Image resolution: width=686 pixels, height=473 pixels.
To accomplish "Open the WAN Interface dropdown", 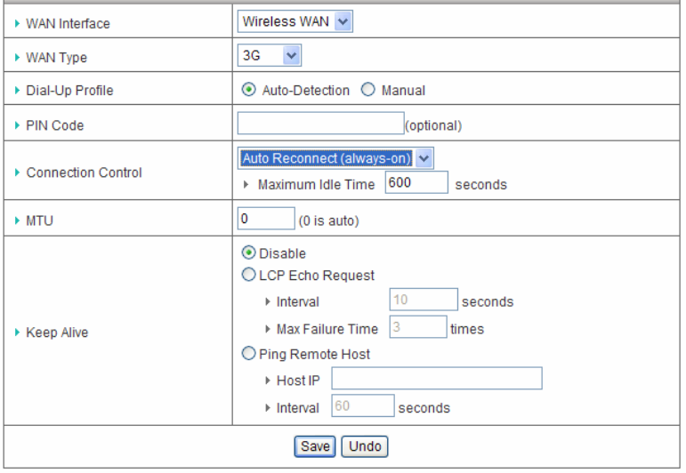I will click(295, 22).
